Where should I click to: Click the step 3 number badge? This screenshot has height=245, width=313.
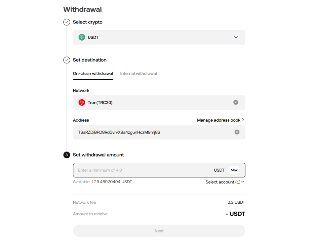point(67,155)
